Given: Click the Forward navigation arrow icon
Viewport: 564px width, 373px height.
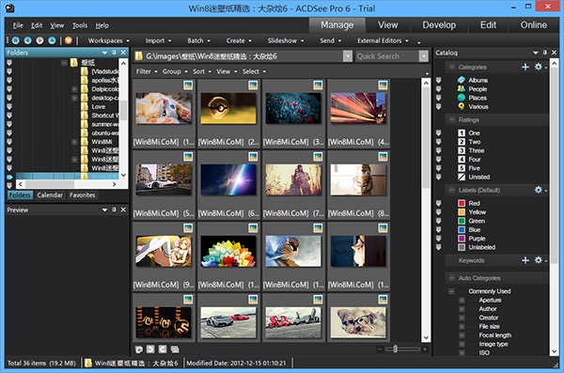Looking at the screenshot, I should [39, 40].
